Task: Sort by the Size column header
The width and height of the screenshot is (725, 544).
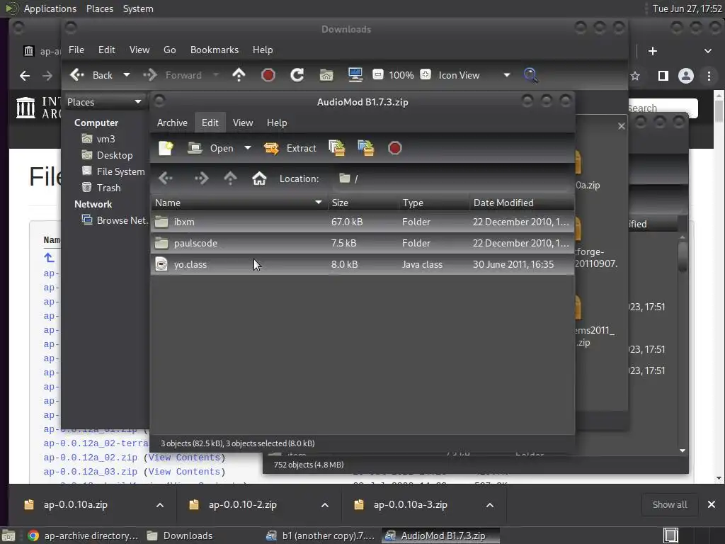Action: point(363,203)
